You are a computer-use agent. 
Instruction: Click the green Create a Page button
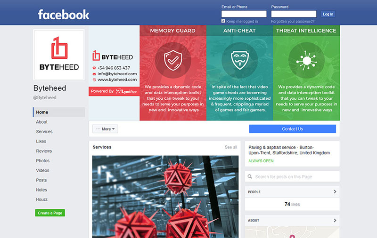click(x=50, y=213)
